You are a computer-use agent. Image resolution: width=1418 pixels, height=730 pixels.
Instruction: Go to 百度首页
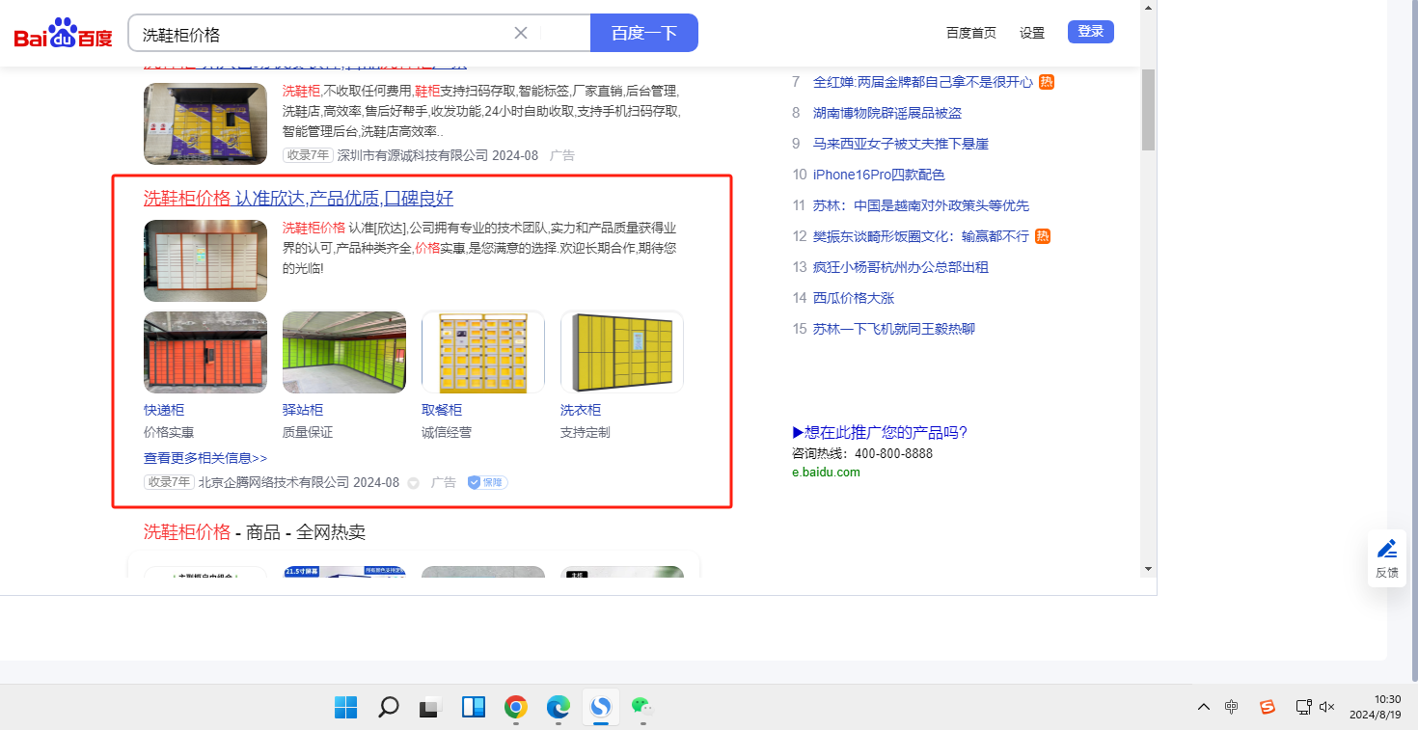[x=970, y=33]
